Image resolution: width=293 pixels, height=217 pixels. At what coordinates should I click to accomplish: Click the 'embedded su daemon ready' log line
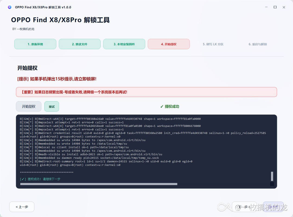[89, 158]
